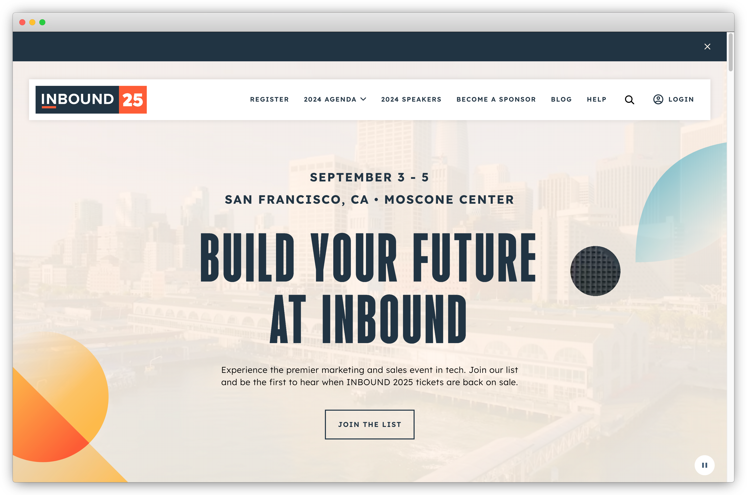Click the close banner X icon

coord(707,46)
